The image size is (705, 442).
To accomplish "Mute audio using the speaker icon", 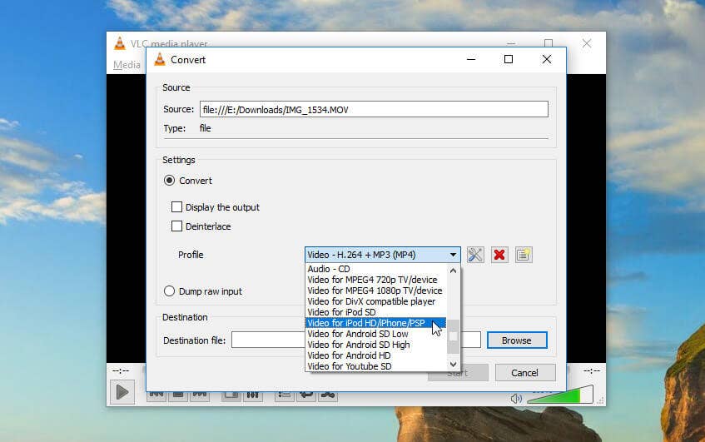I will [516, 399].
